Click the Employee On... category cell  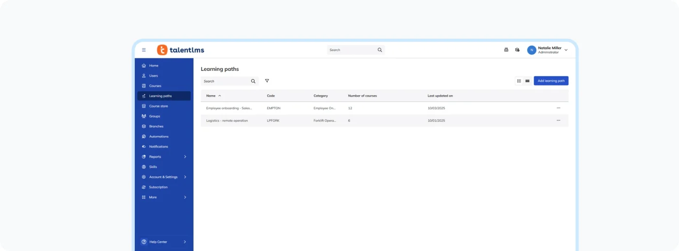tap(324, 108)
